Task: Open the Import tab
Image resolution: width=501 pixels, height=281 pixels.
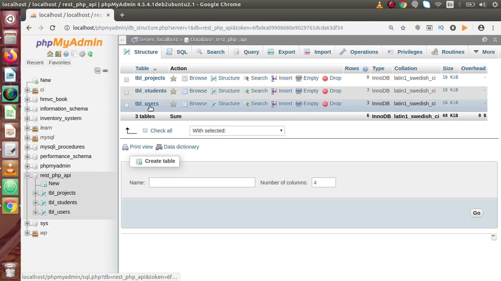Action: (318, 52)
